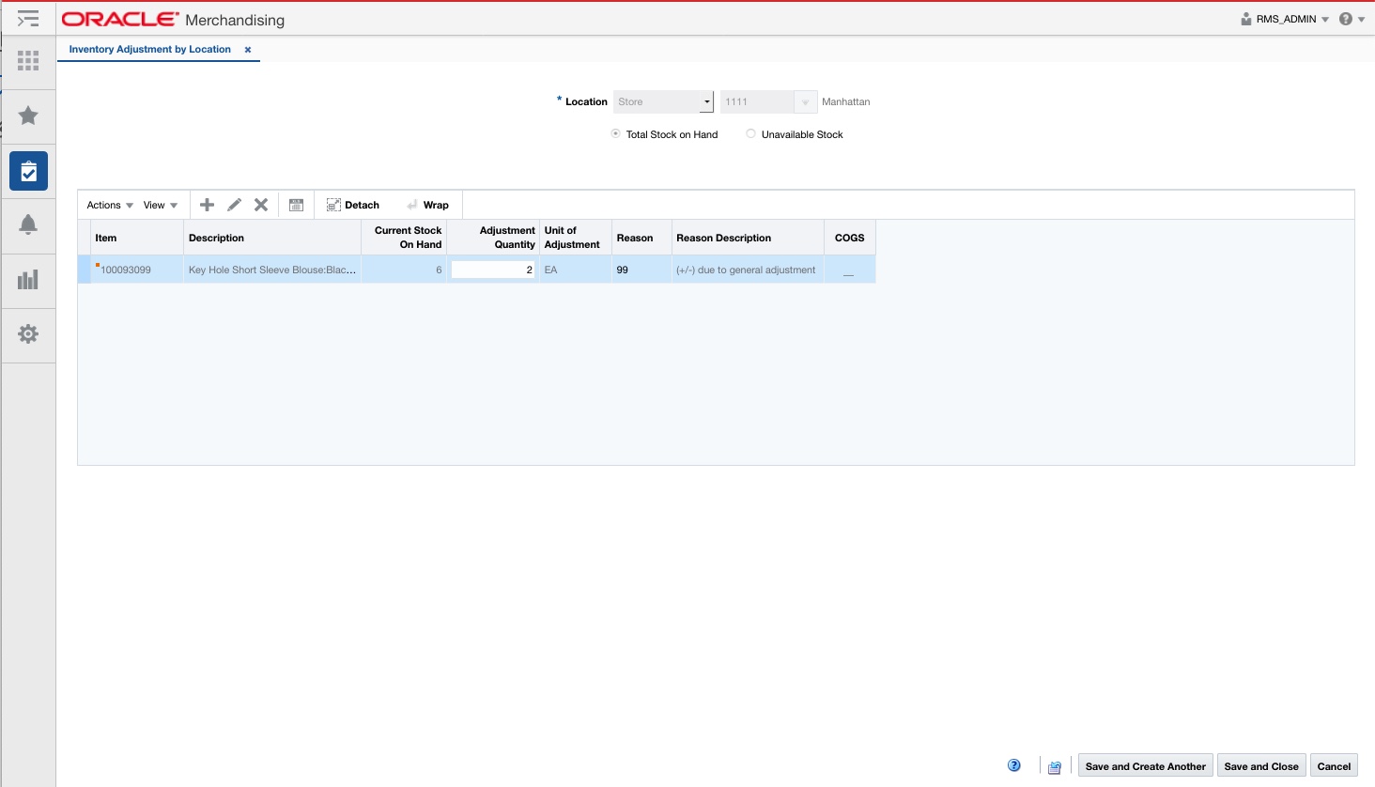Open the RMS_ADMIN user menu
Viewport: 1375px width, 787px height.
[1285, 18]
